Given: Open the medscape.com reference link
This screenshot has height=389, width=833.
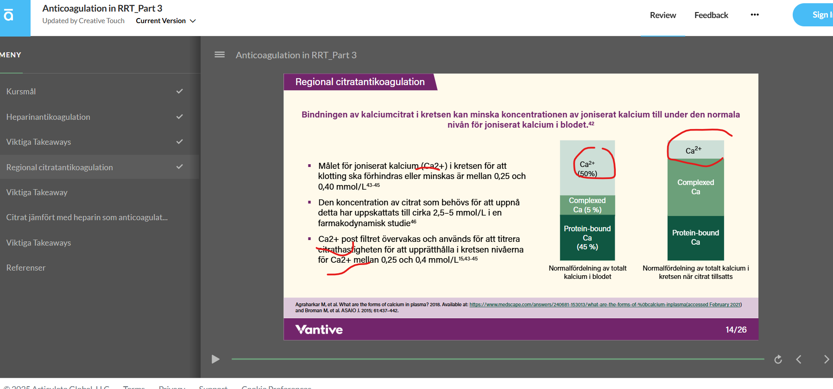Looking at the screenshot, I should click(606, 304).
